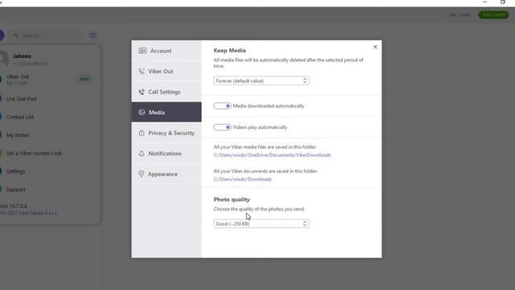515x290 pixels.
Task: Open the Downloads documents folder link
Action: 242,179
